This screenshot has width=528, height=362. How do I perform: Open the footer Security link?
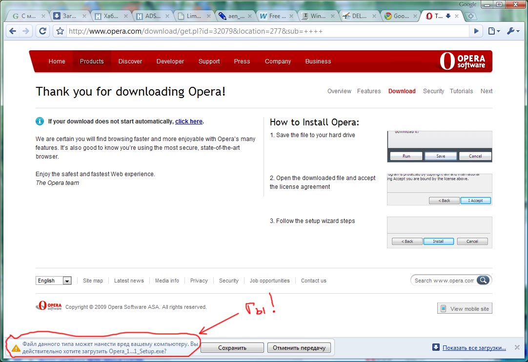point(229,281)
